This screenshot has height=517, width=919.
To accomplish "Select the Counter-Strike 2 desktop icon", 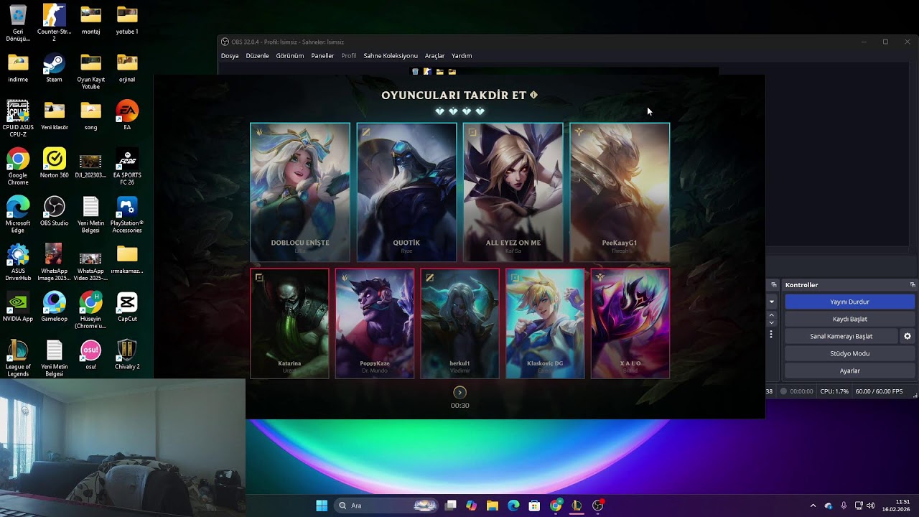I will (54, 23).
